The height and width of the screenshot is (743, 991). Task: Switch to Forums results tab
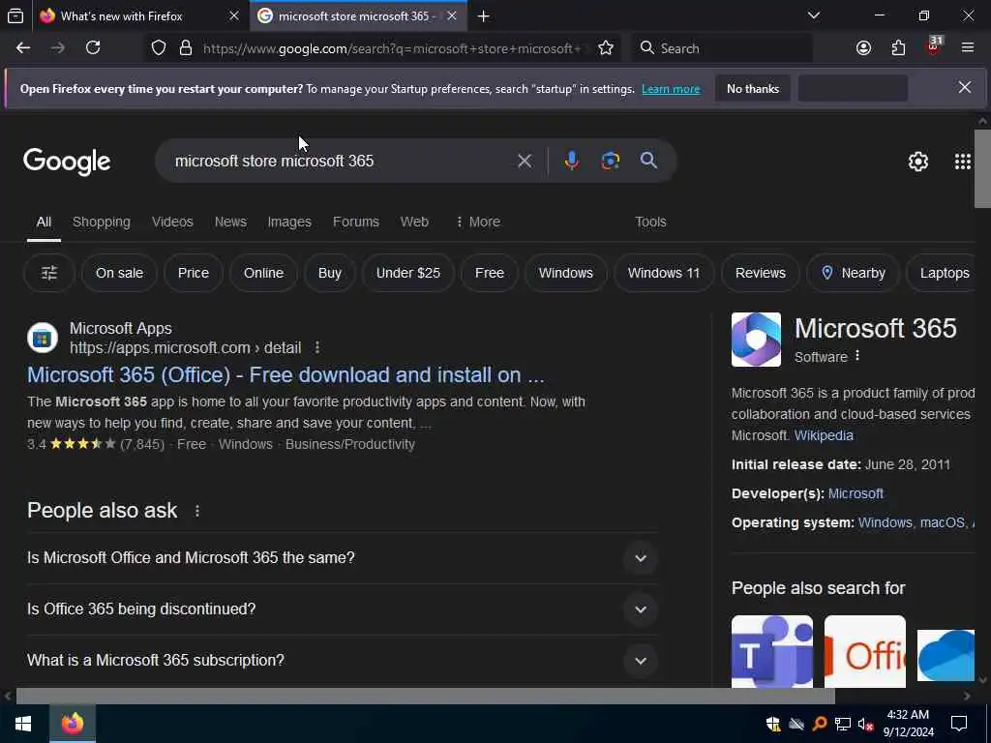point(356,222)
